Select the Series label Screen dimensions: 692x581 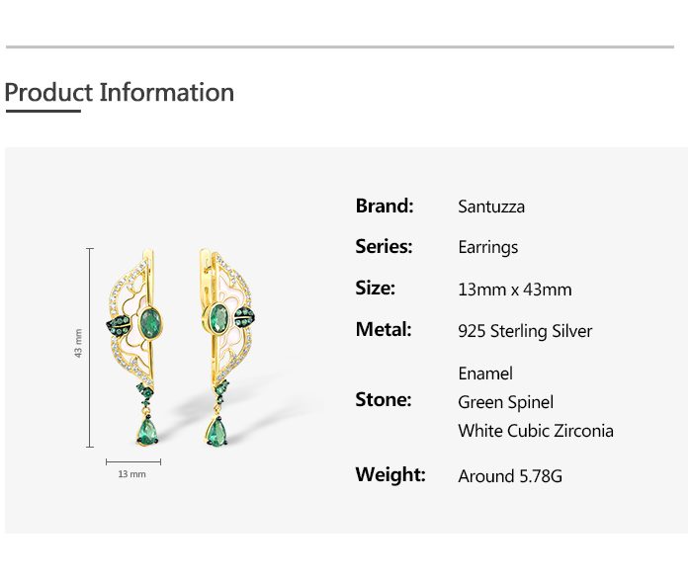point(385,247)
